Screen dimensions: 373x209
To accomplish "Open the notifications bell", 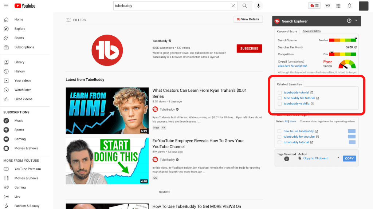I will point(349,6).
